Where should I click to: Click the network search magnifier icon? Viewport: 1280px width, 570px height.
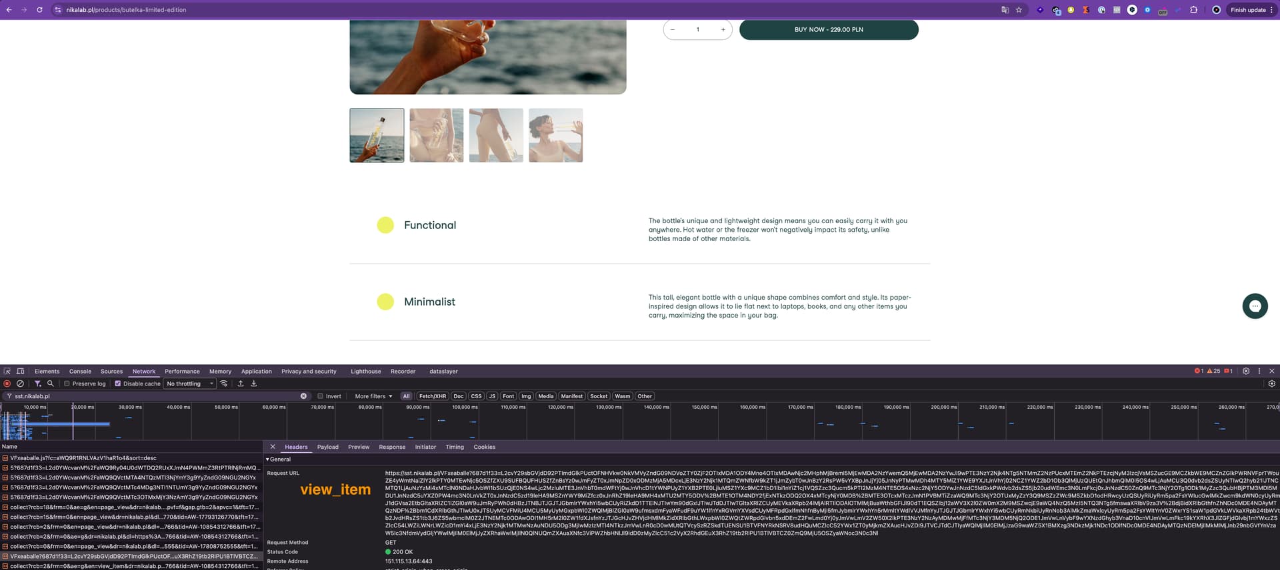click(x=50, y=384)
